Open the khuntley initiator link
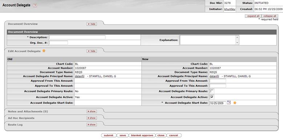 tap(230, 9)
